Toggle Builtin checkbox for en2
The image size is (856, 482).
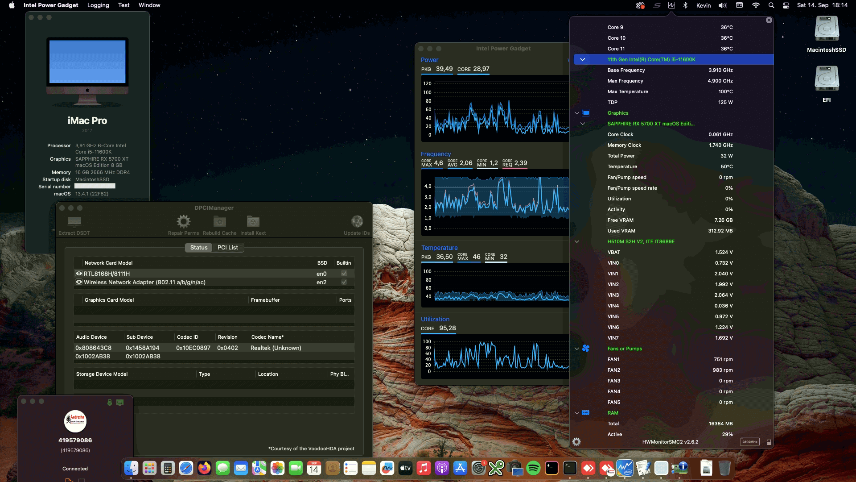[x=344, y=282]
